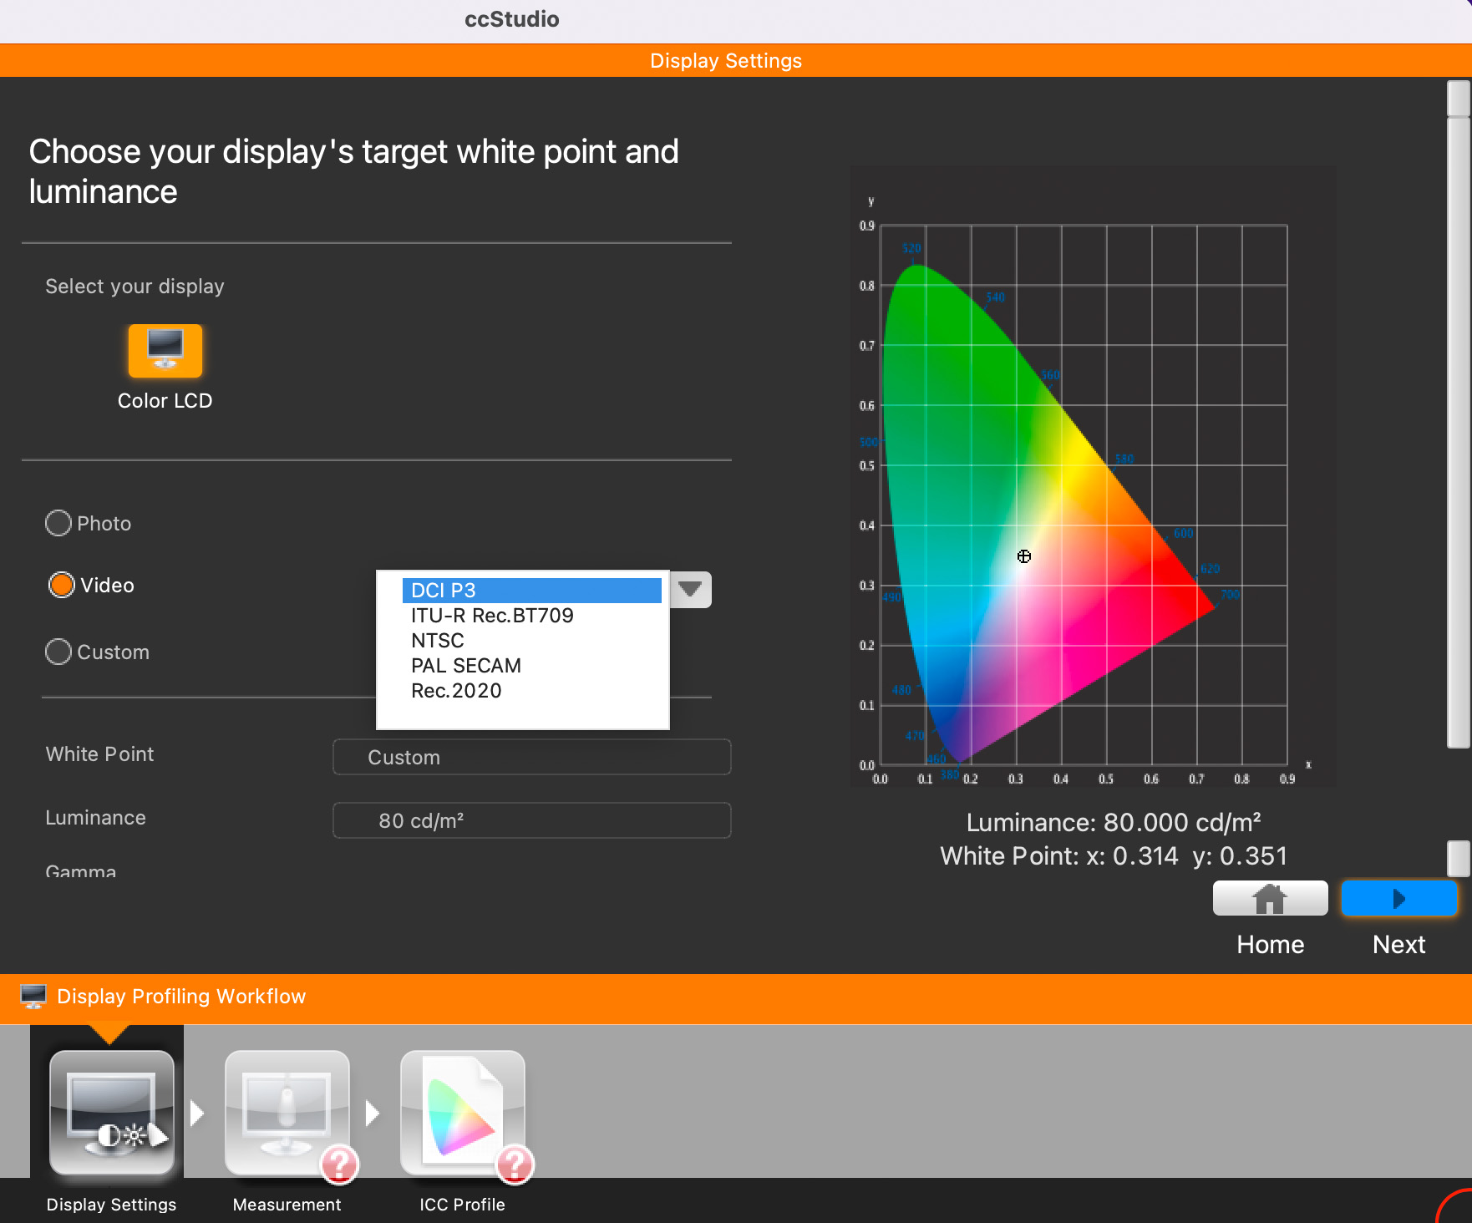Click the Home house icon button

coord(1270,899)
